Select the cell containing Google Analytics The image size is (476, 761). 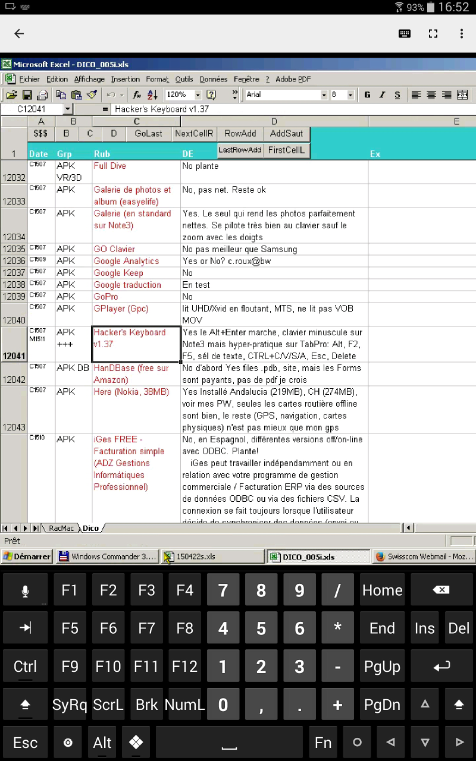click(x=136, y=261)
